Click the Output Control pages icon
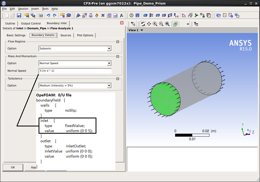This screenshot has width=260, height=182. (x=190, y=16)
